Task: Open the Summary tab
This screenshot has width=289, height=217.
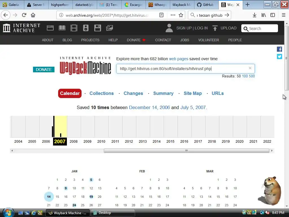Action: click(x=163, y=93)
